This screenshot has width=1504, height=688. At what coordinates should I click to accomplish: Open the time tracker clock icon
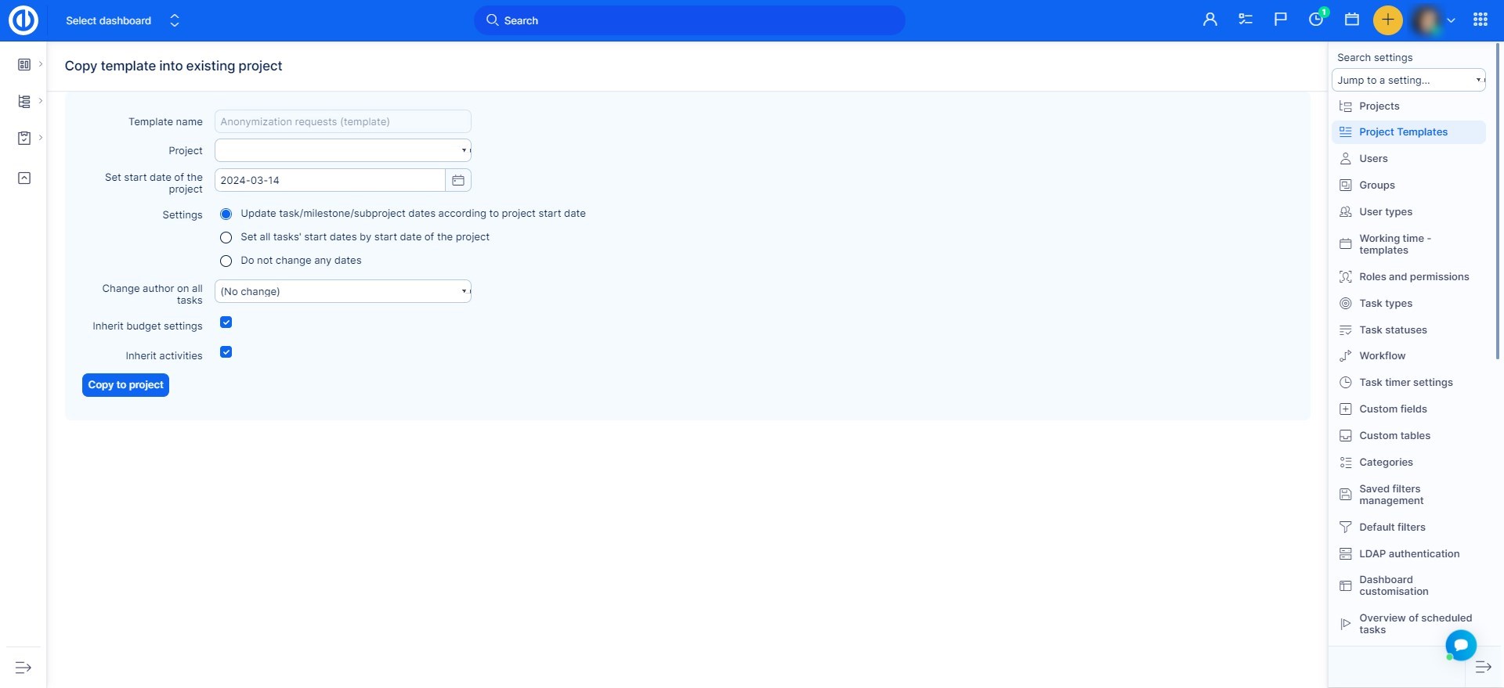point(1316,20)
